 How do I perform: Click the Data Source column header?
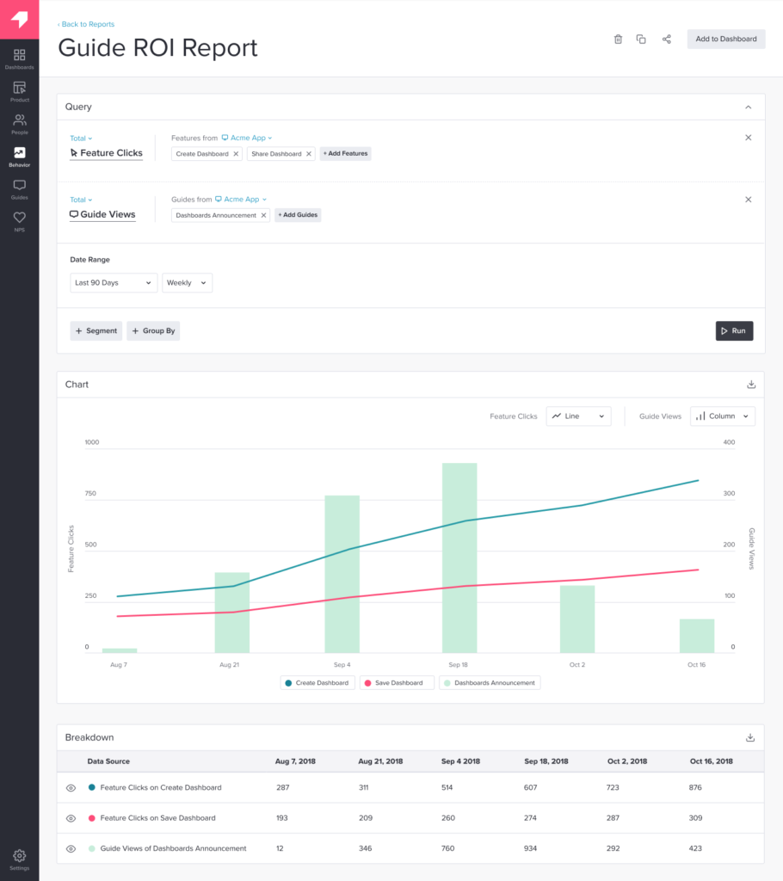108,761
